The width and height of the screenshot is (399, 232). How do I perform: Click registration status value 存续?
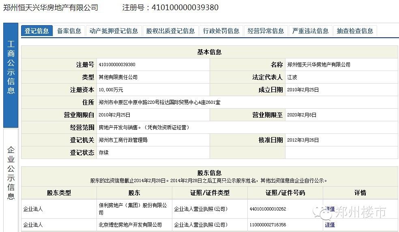103,153
